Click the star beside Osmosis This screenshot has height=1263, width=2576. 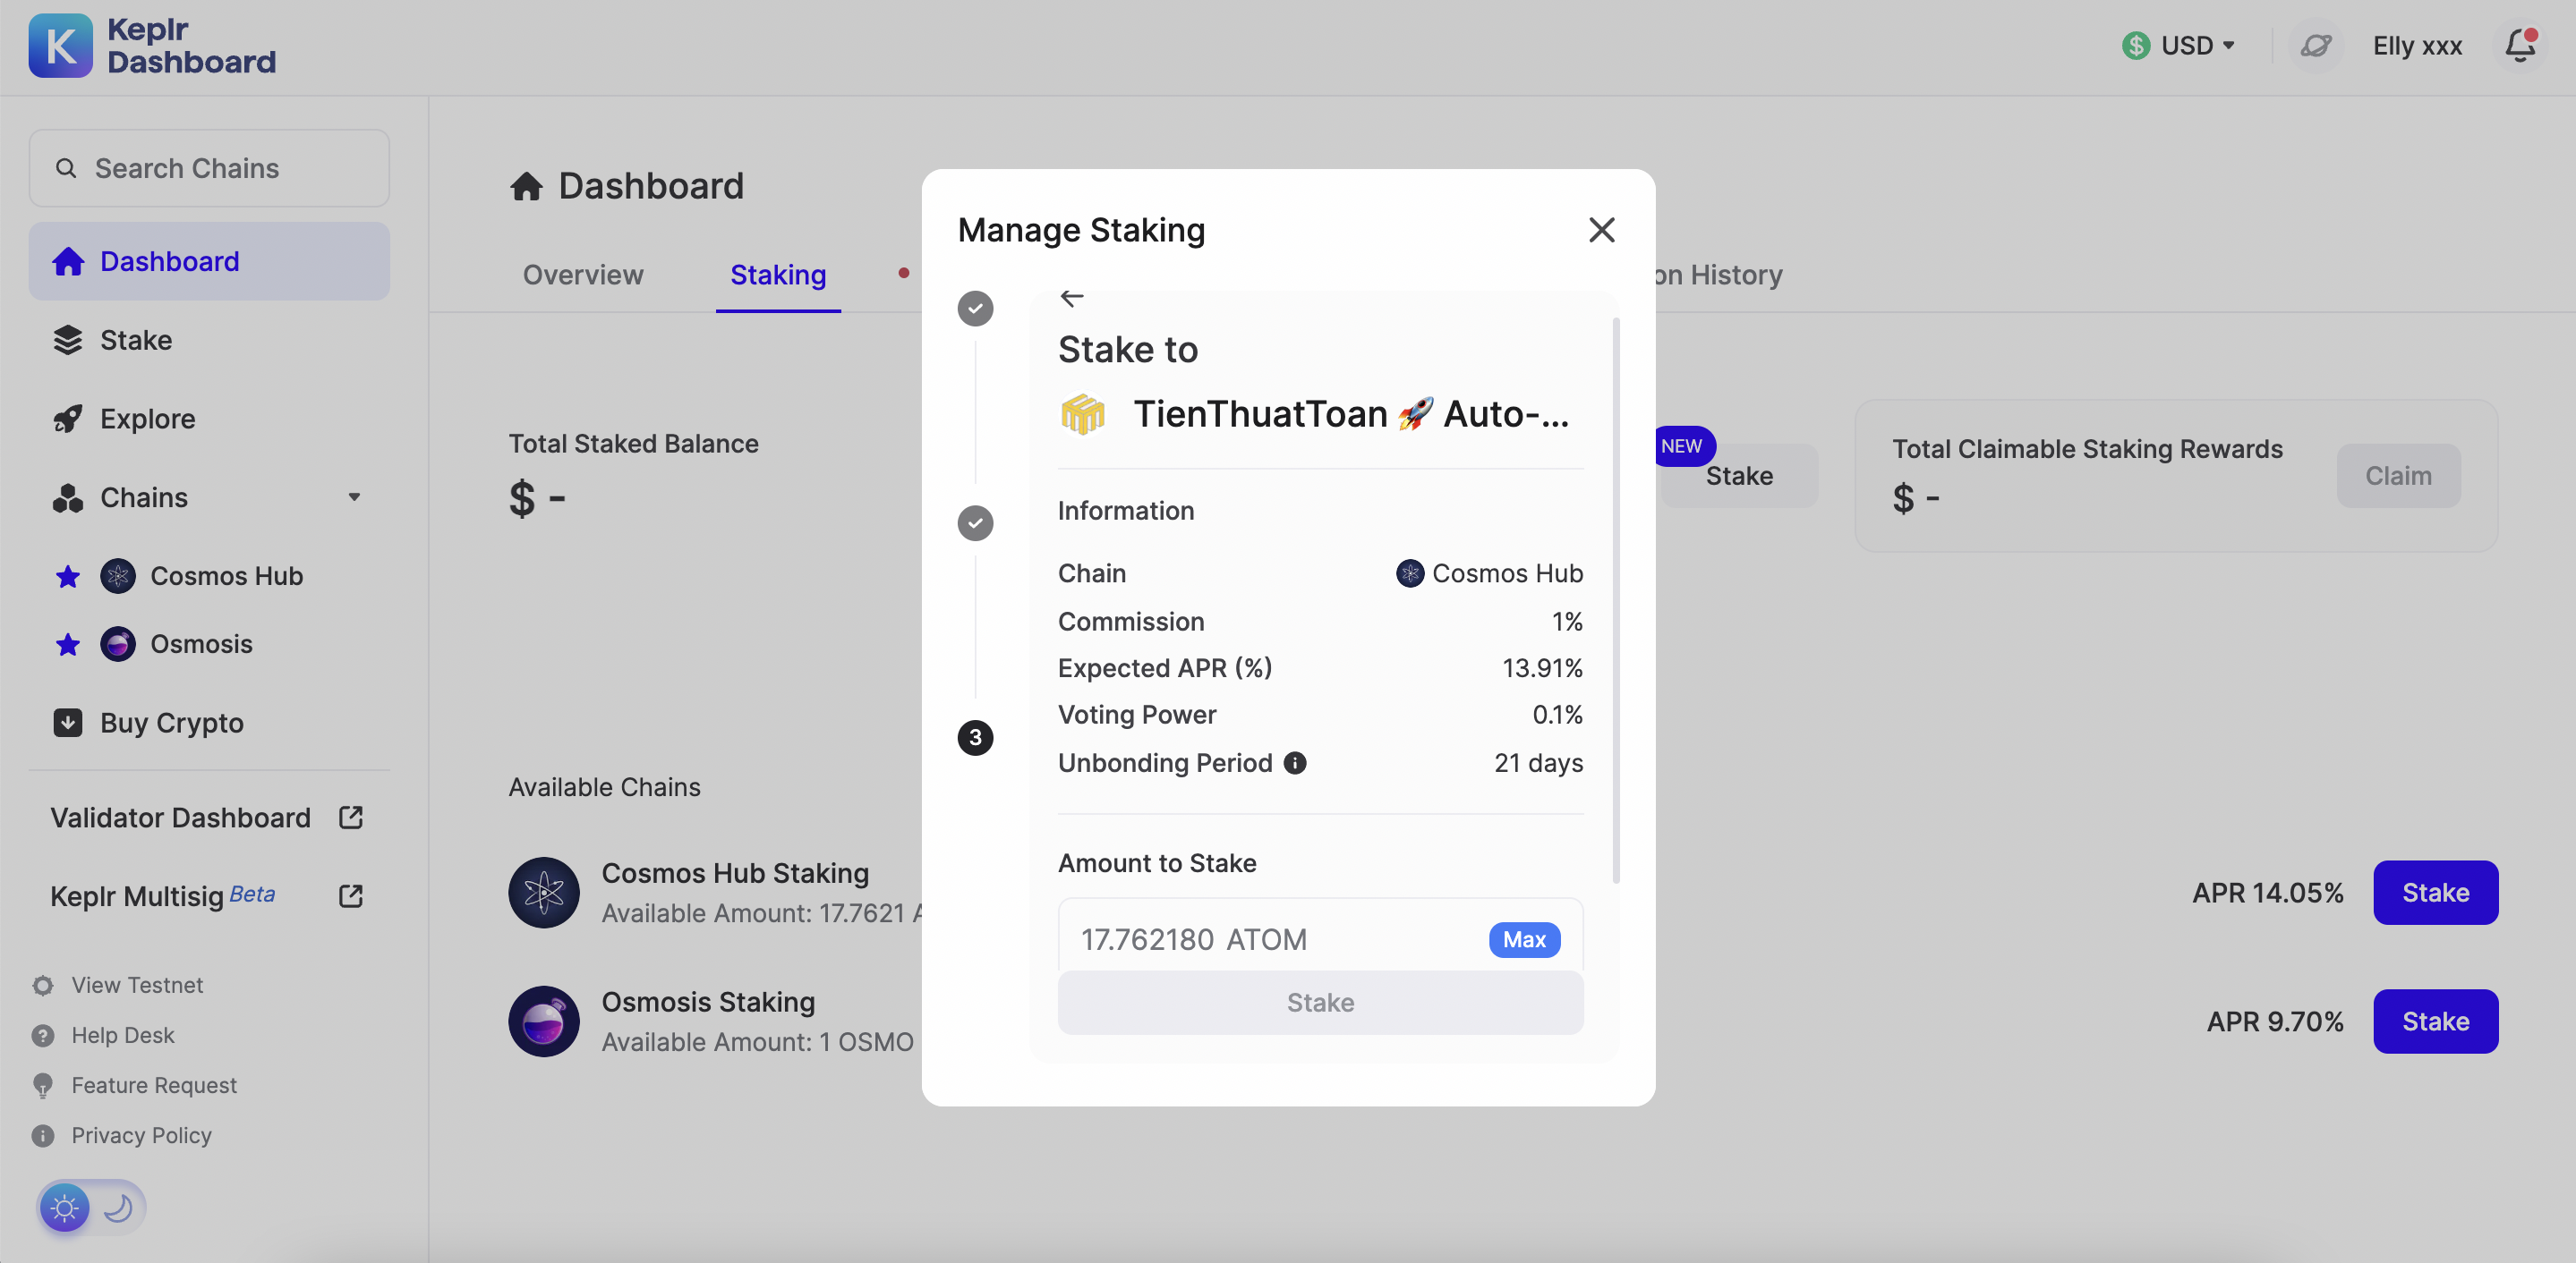click(68, 645)
